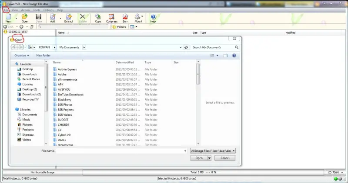The width and height of the screenshot is (348, 183).
Task: Open the change view dropdown arrow in dialog
Action: click(217, 56)
